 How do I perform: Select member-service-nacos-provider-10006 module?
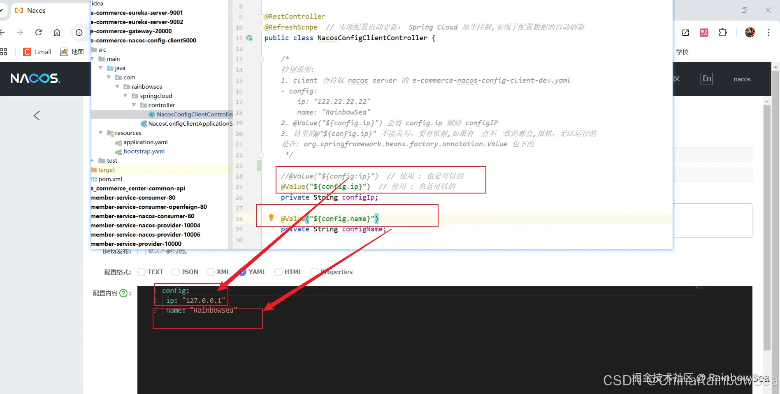click(146, 235)
